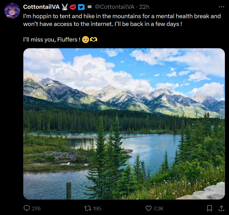Open the share post icon
This screenshot has width=229, height=215.
221,208
